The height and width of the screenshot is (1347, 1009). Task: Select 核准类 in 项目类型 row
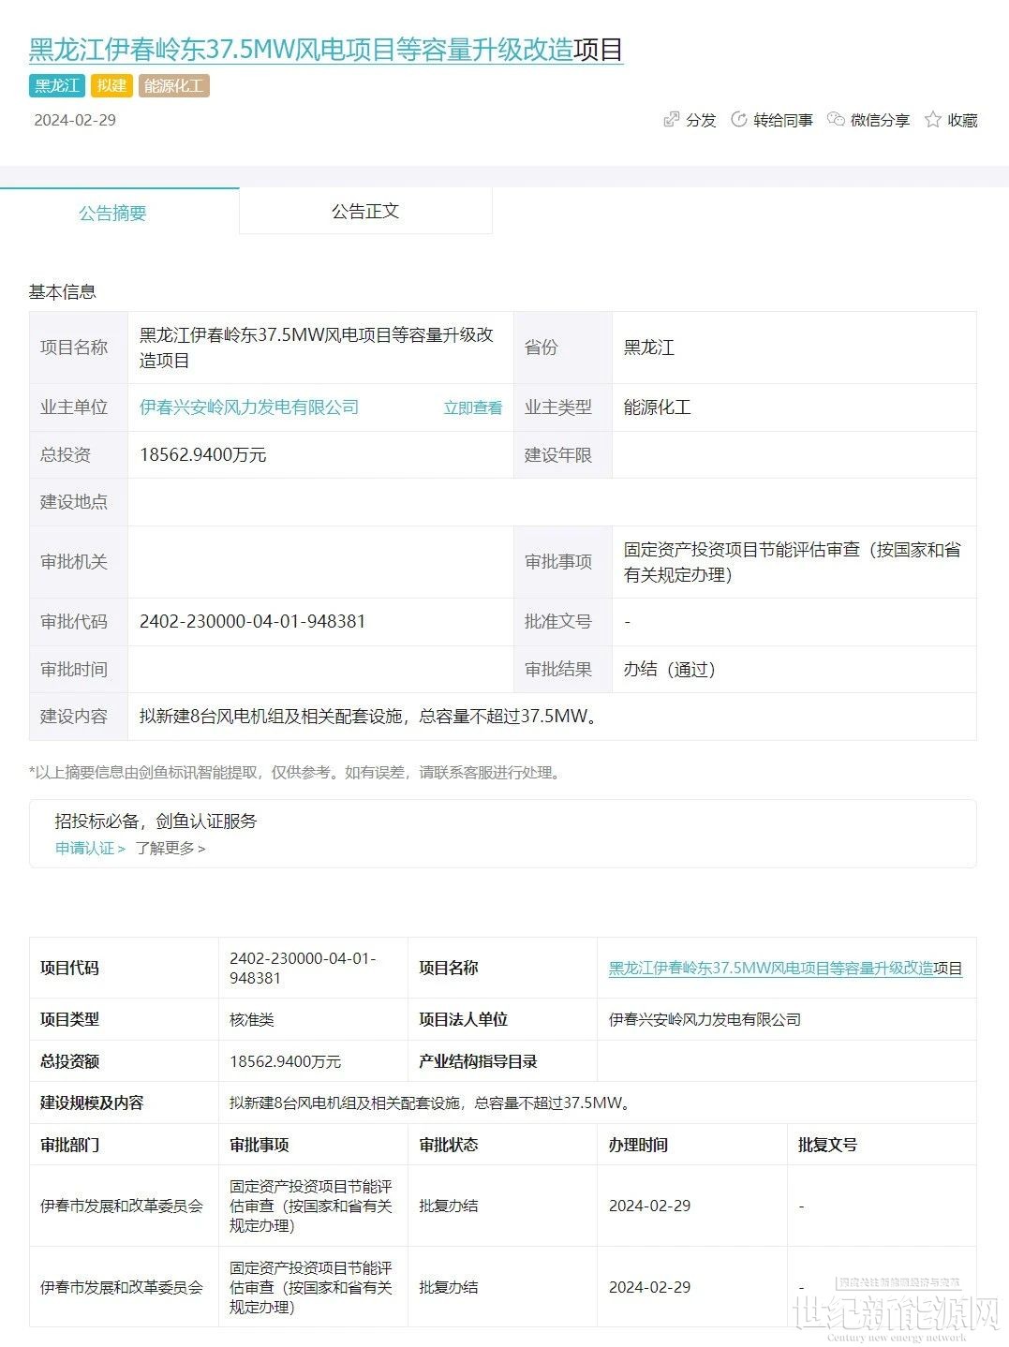coord(252,1019)
